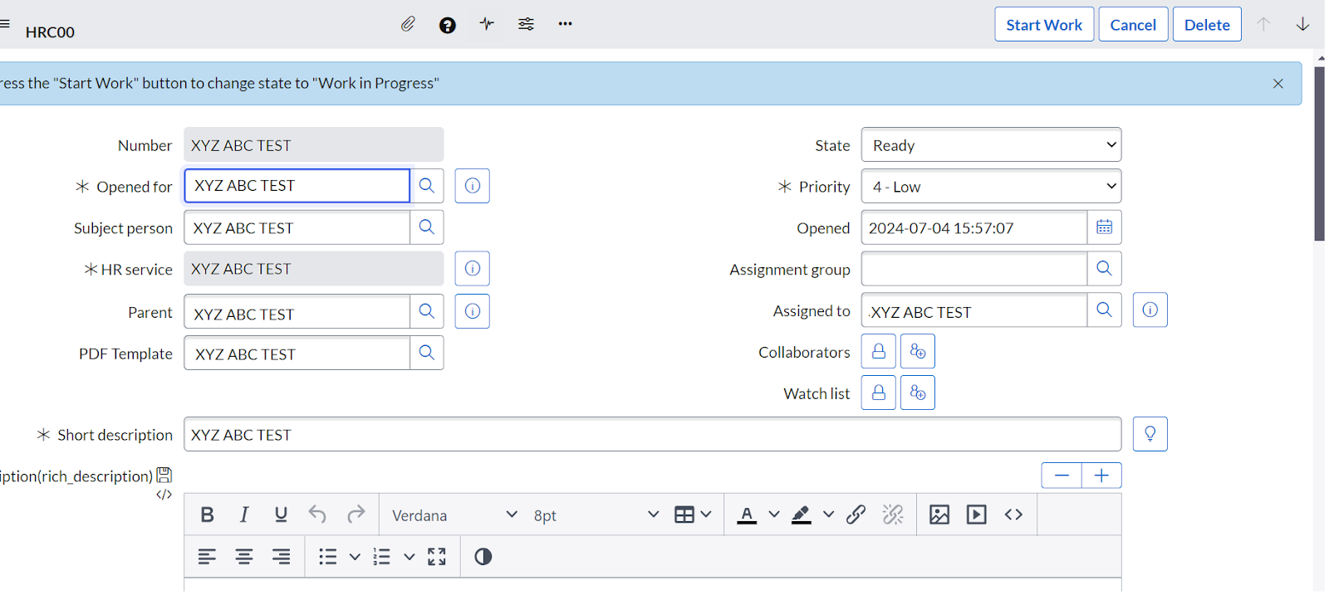Open personalize form settings icon
Screen dimensions: 1329x595
[526, 24]
